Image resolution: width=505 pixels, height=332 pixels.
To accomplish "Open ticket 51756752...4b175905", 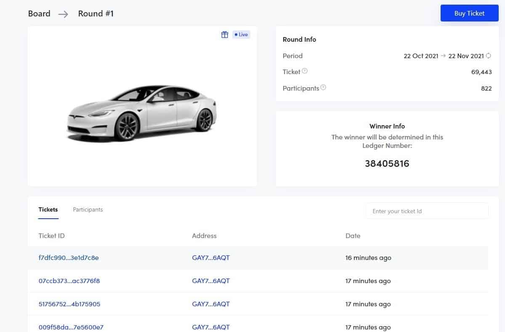I will [69, 304].
